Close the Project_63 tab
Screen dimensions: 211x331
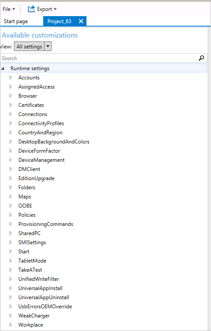tap(81, 21)
